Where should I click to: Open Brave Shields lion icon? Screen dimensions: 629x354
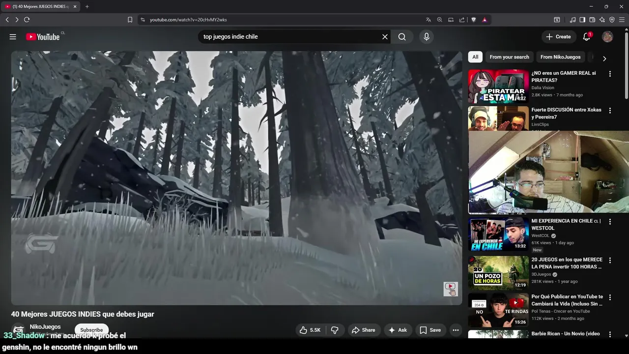(474, 20)
